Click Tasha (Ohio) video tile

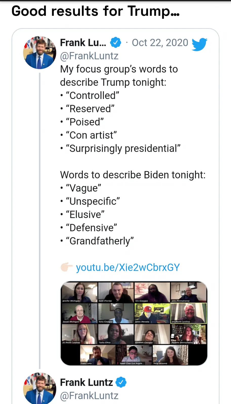click(x=116, y=334)
